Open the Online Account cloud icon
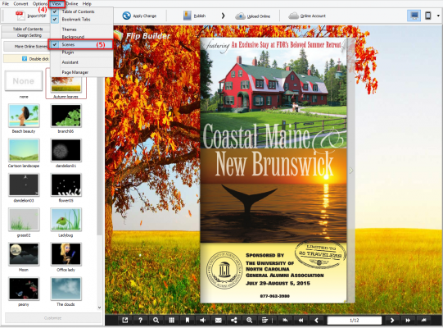The height and width of the screenshot is (328, 443). pos(293,16)
